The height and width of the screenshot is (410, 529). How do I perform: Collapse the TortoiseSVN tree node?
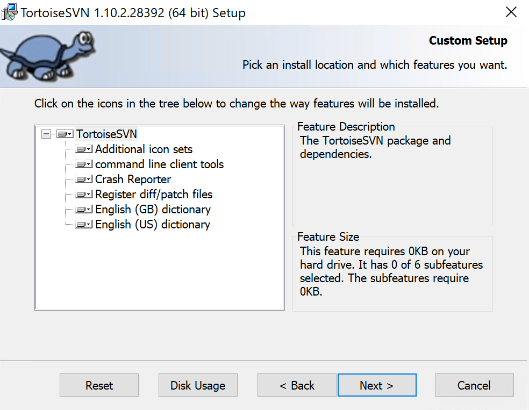click(x=47, y=134)
